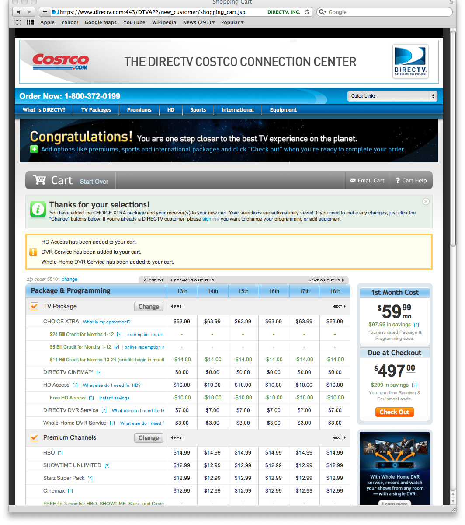
Task: Click the green plus icon in banner
Action: (x=34, y=149)
